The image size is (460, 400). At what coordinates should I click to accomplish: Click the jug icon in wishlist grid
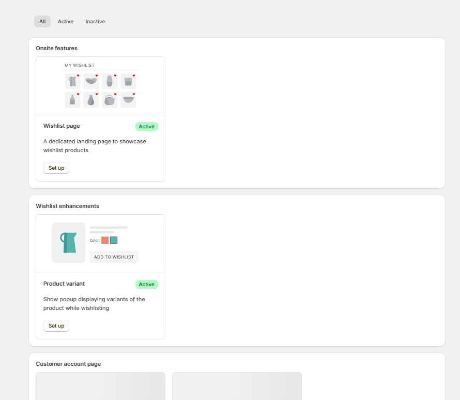point(72,81)
